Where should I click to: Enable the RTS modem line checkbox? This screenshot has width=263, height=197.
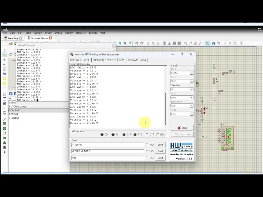pos(158,135)
